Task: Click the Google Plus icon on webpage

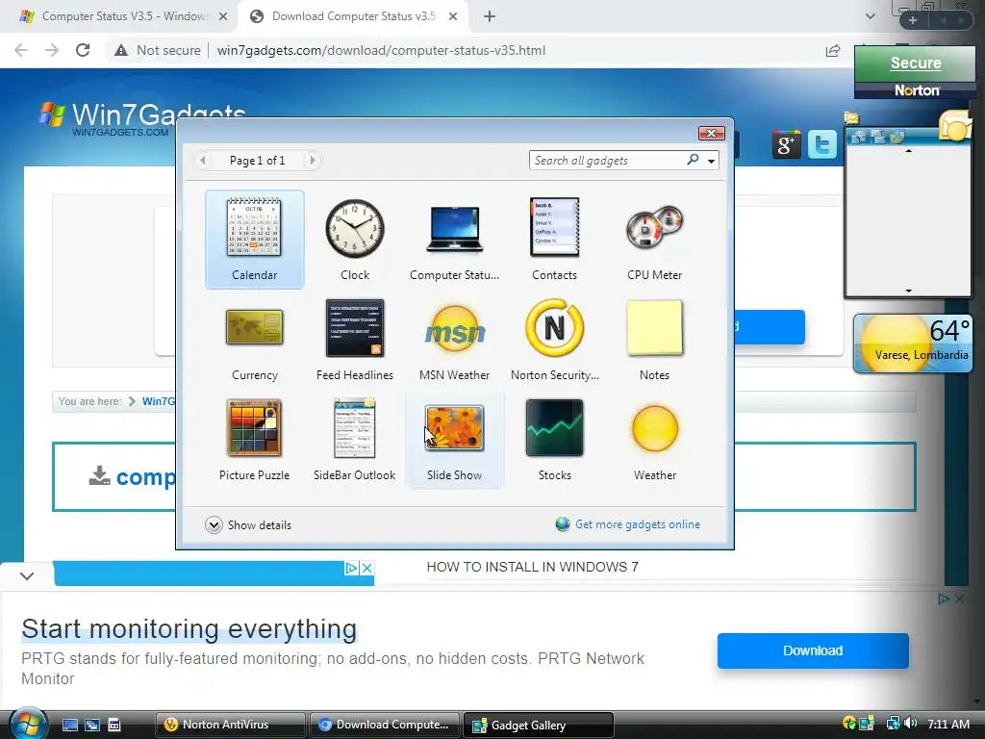Action: (786, 144)
